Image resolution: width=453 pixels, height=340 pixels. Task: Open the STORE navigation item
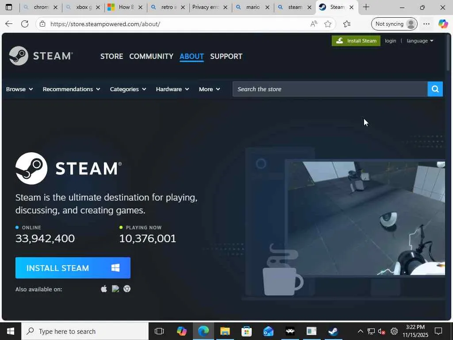pos(112,56)
